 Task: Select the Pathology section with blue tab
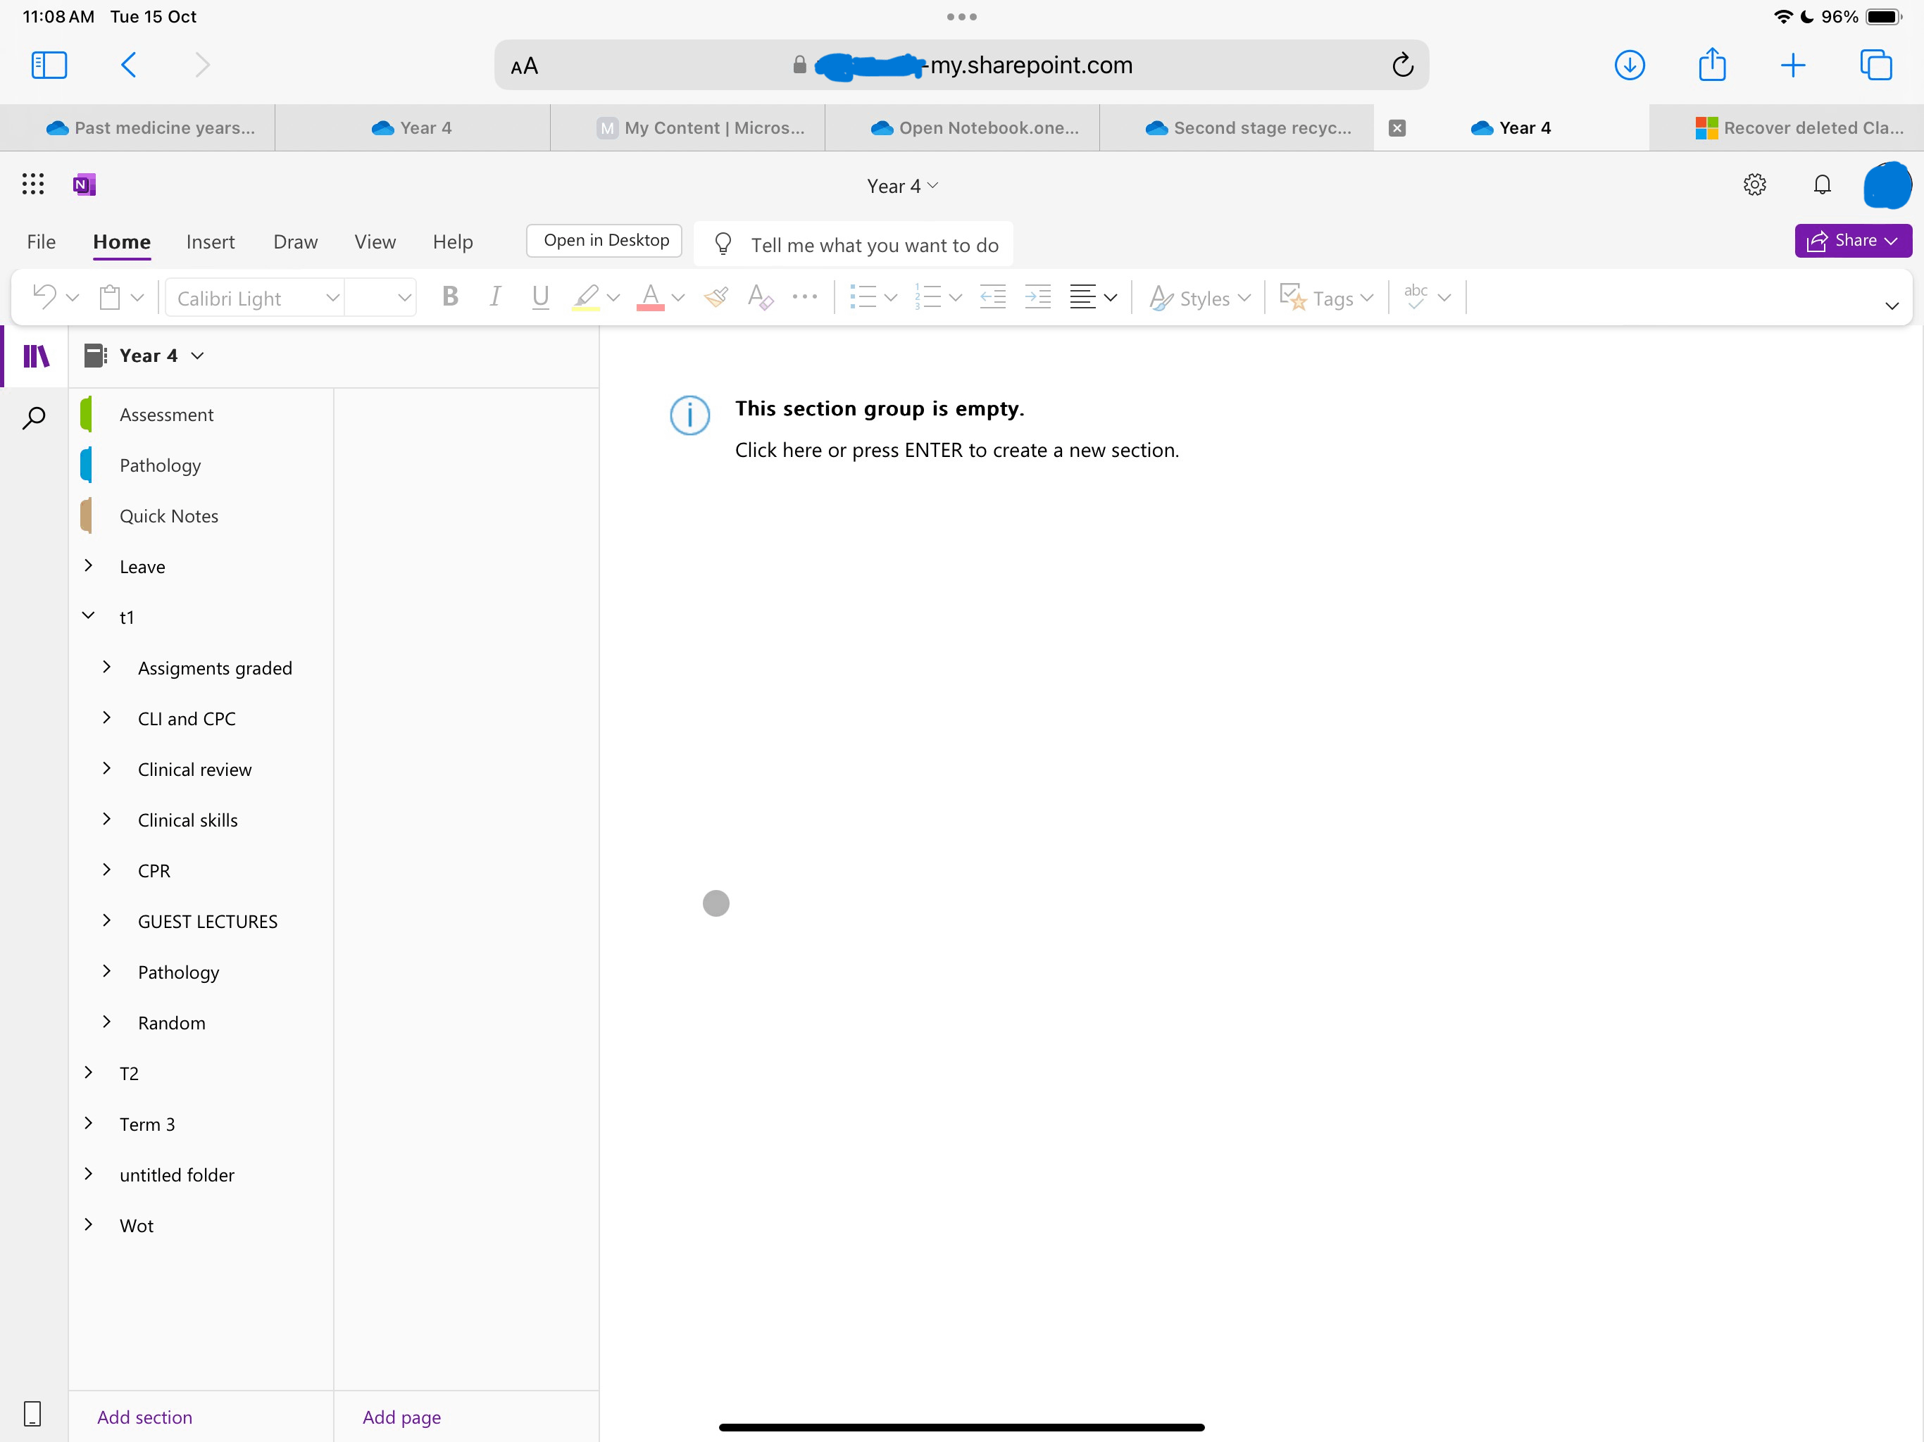pyautogui.click(x=201, y=465)
